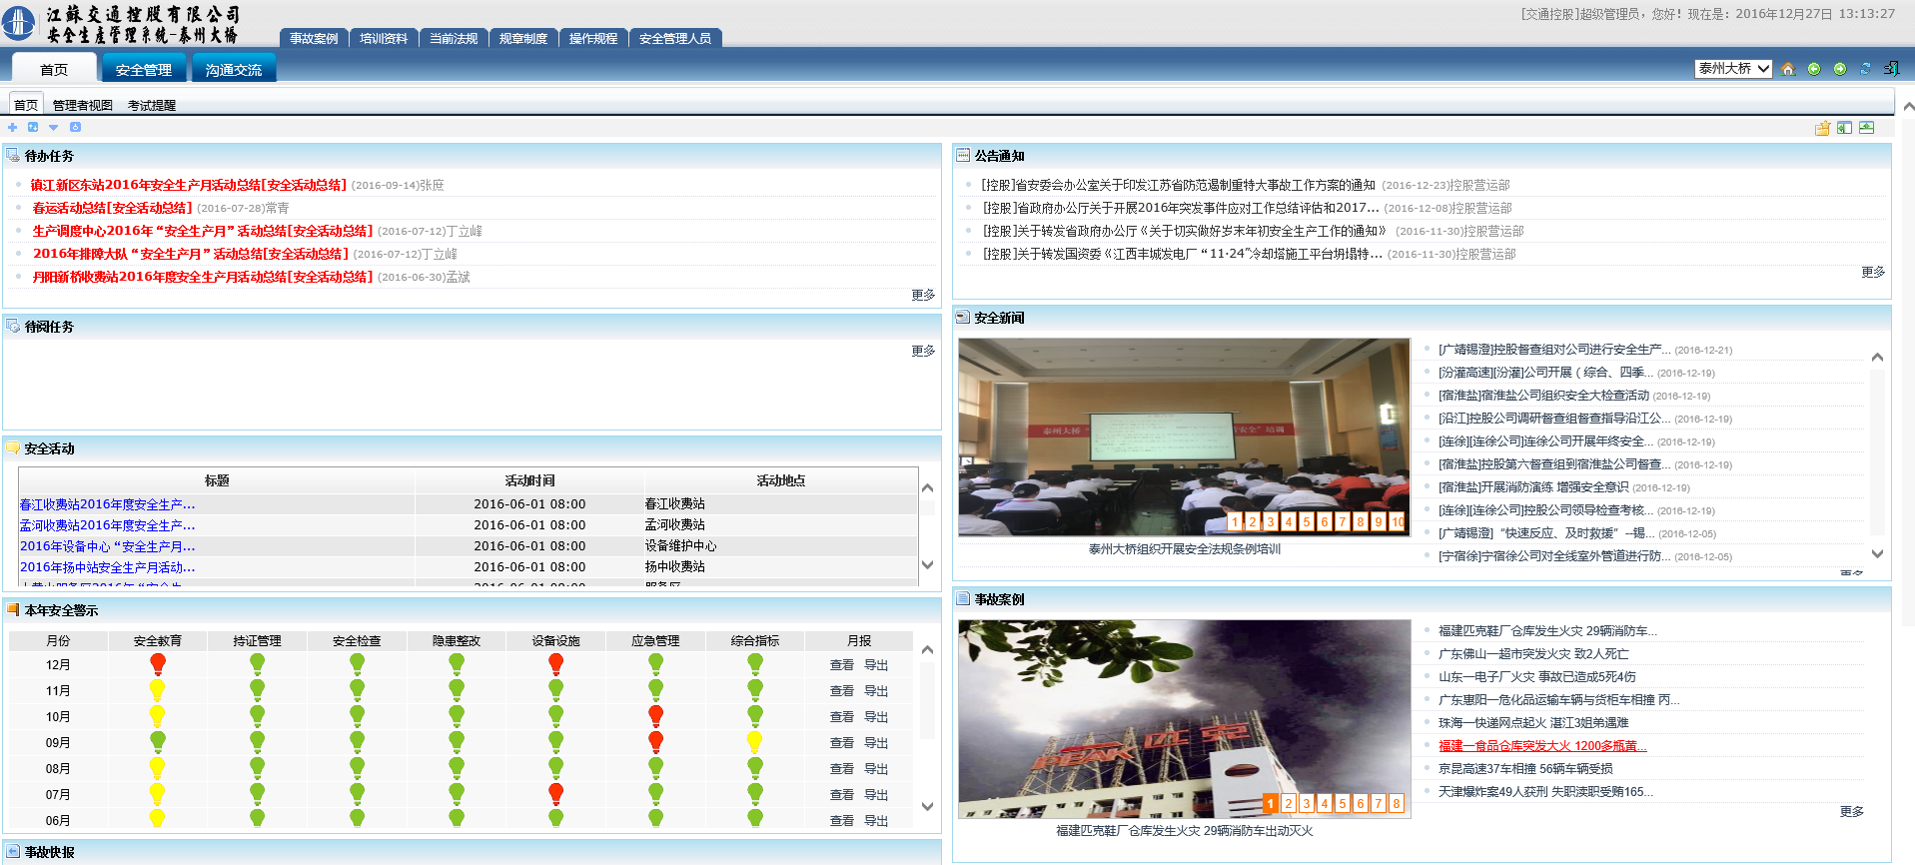1915x865 pixels.
Task: Click the blue plus icon below tabs
Action: tap(12, 128)
